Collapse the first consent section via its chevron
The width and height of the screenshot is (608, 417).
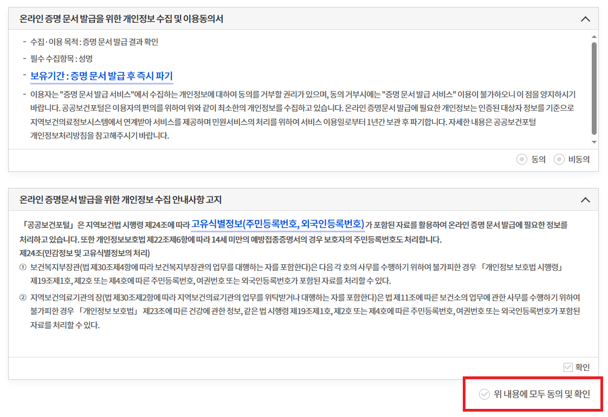tap(585, 18)
